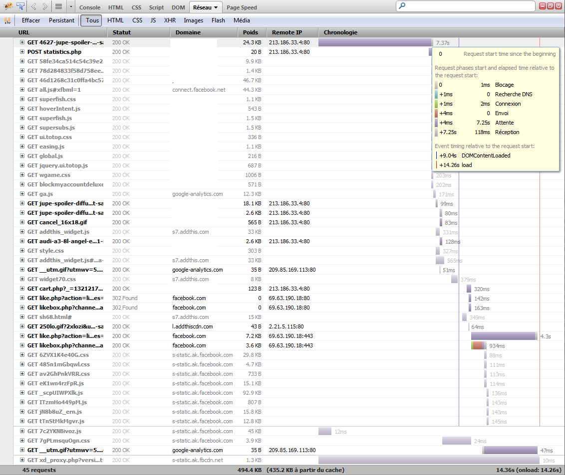Expand the GET all.js#xfbml=1 row
Screen dimensions: 565x475
[x=22, y=90]
